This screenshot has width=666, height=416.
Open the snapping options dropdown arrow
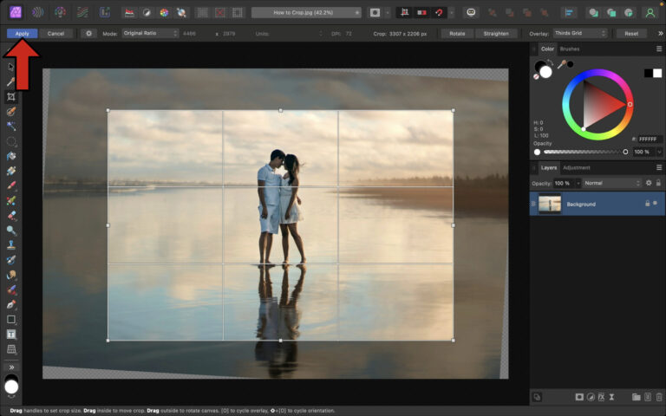452,13
